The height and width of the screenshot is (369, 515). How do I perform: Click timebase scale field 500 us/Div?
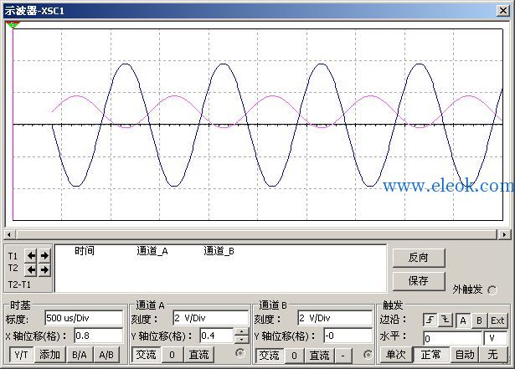point(84,318)
